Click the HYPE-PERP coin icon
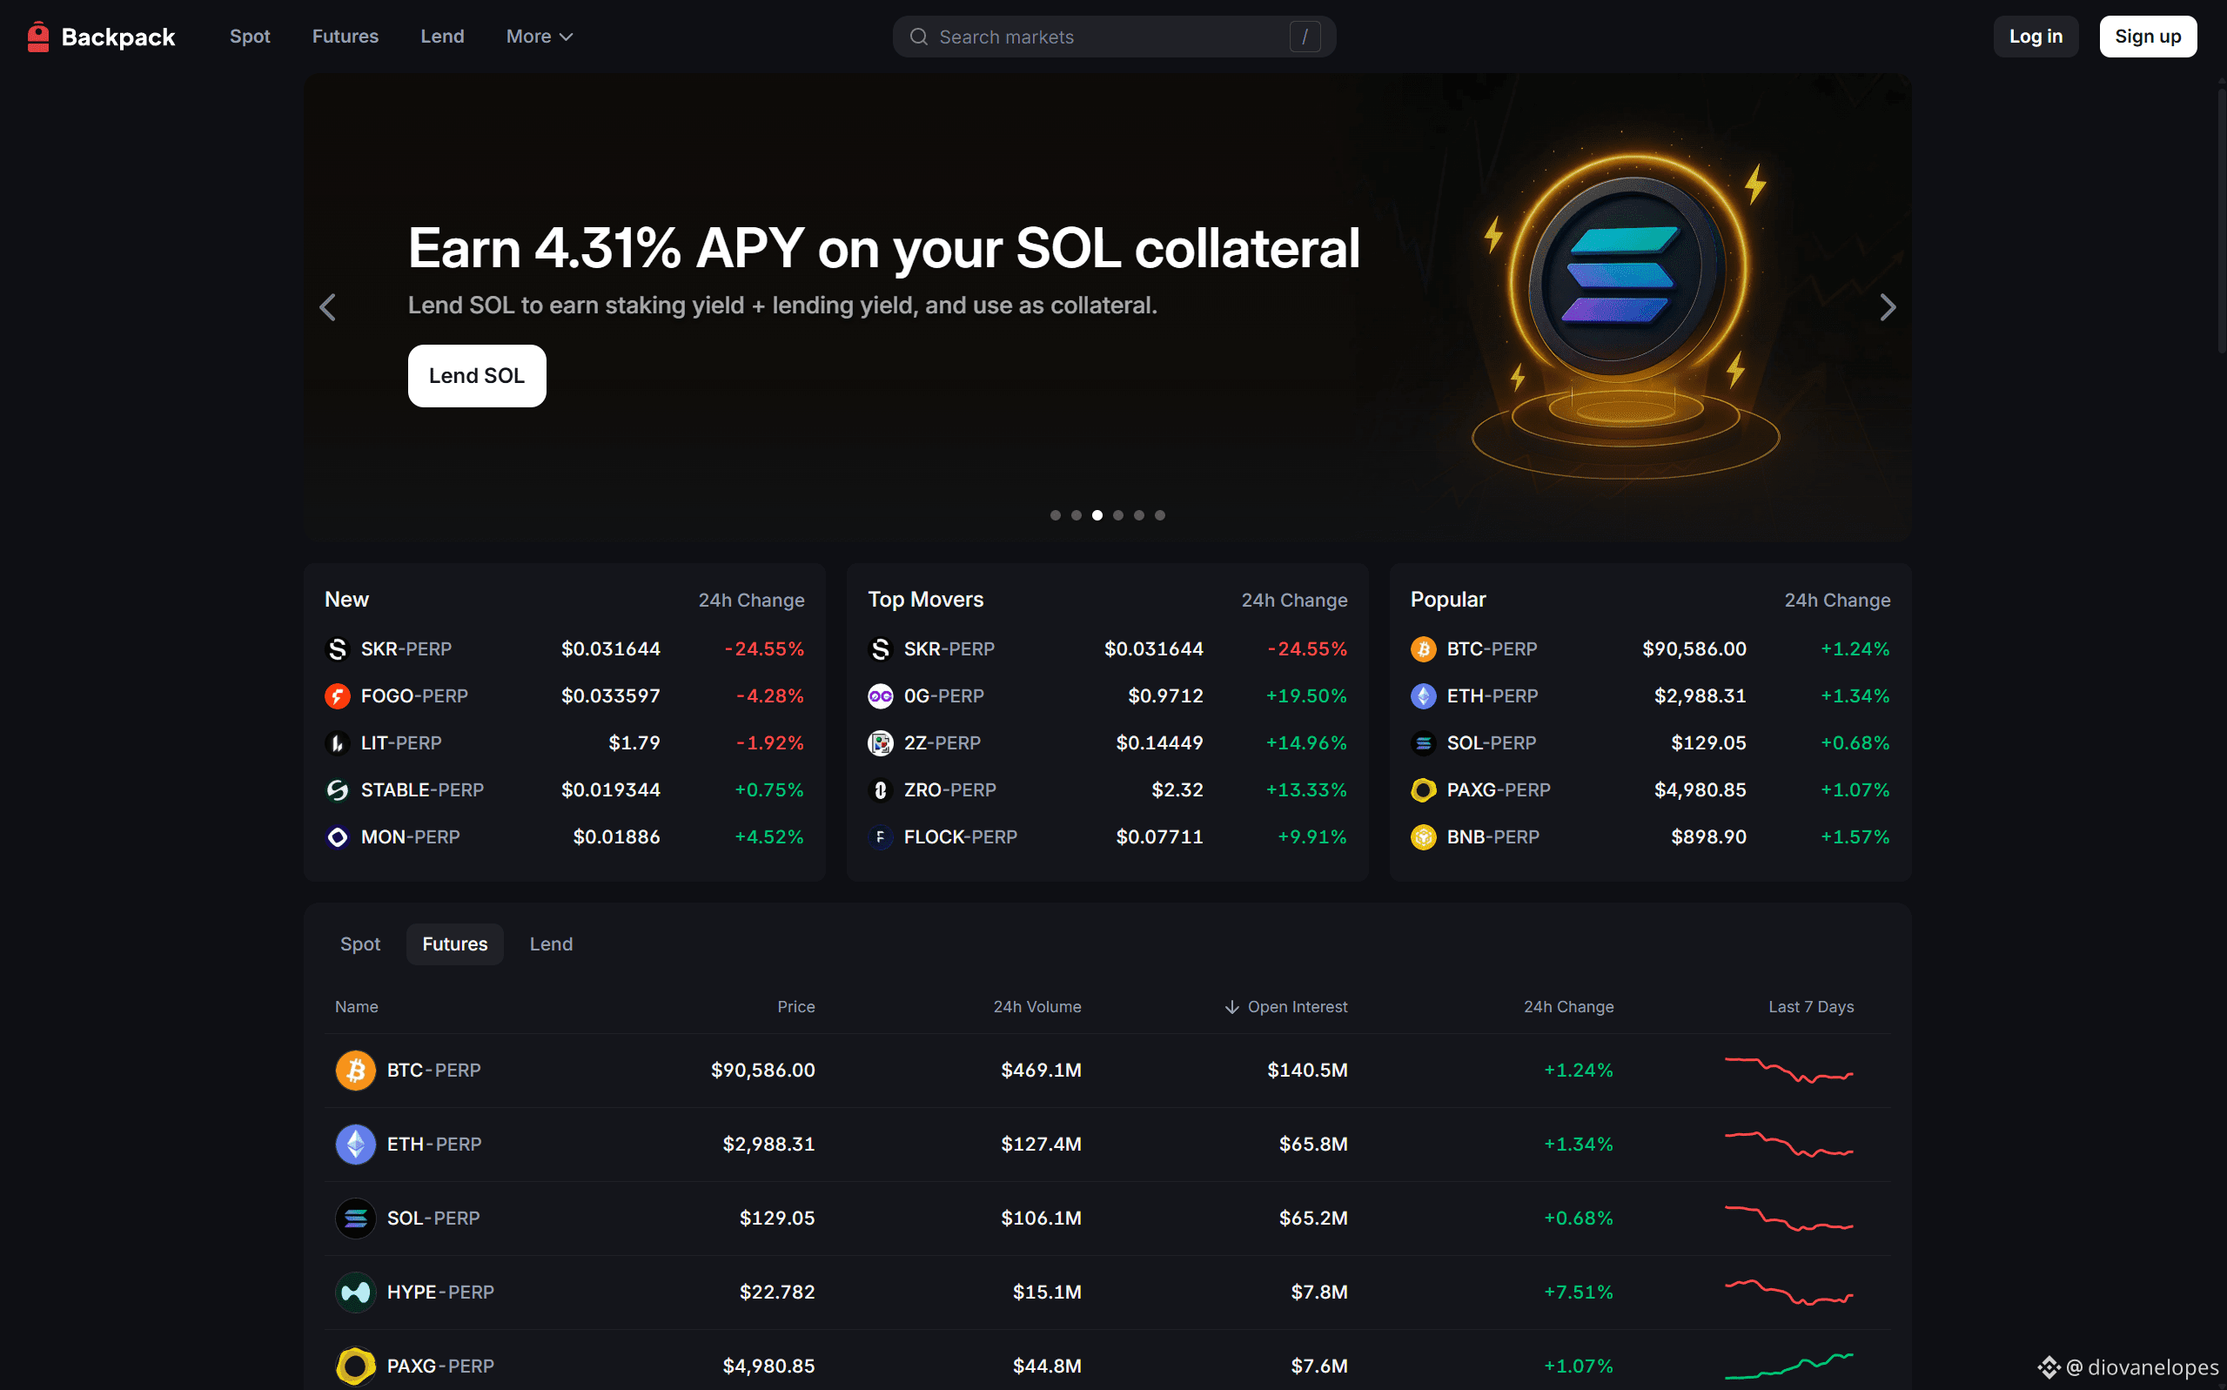The image size is (2227, 1390). click(x=355, y=1292)
